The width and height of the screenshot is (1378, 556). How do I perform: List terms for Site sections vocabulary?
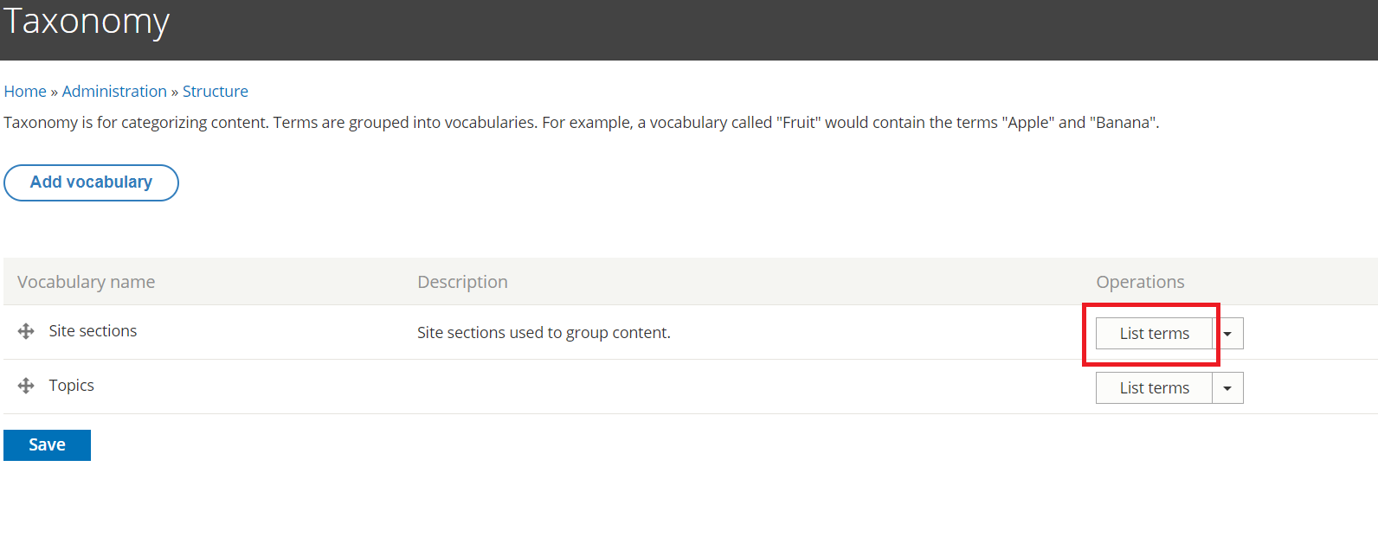(x=1154, y=334)
